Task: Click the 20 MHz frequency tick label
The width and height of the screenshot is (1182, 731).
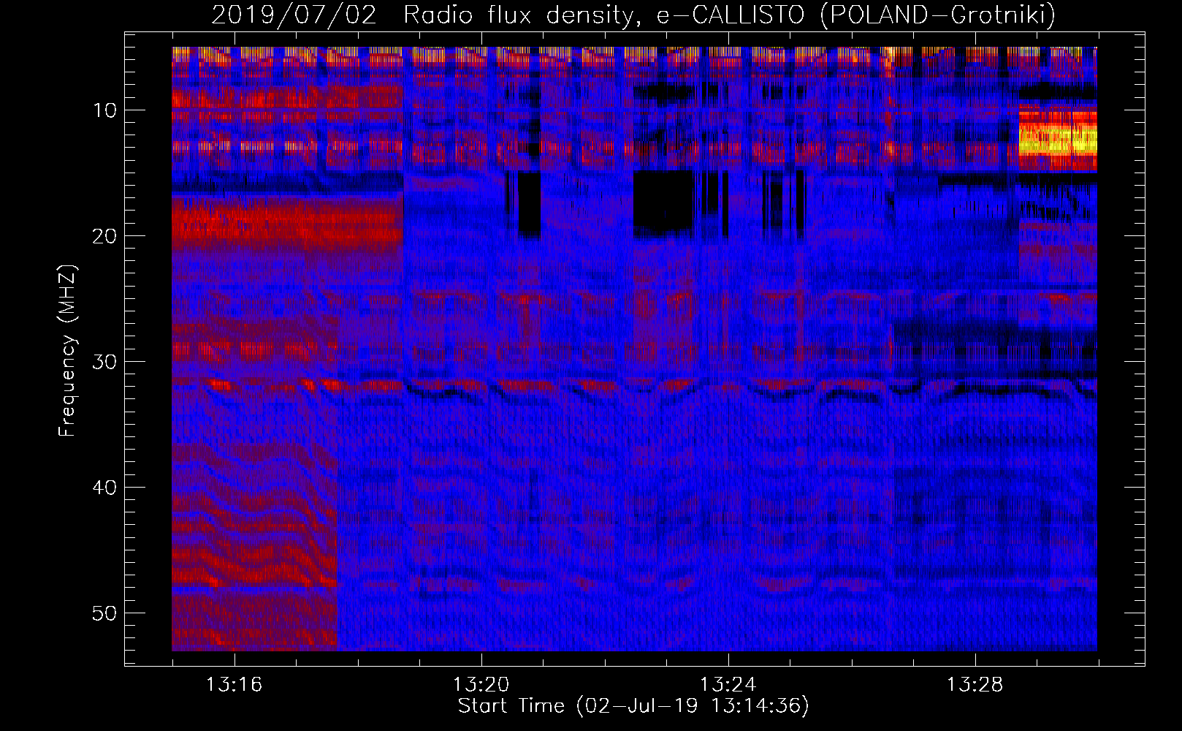Action: click(x=104, y=236)
